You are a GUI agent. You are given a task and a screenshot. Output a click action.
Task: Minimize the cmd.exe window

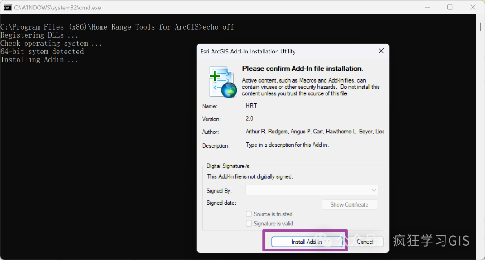pos(427,7)
